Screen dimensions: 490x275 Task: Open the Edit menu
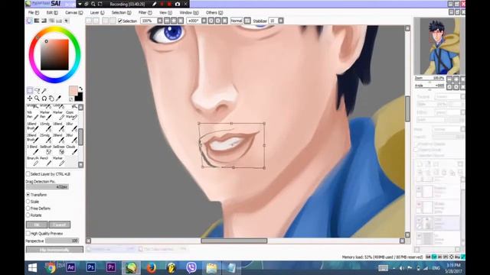pyautogui.click(x=52, y=12)
